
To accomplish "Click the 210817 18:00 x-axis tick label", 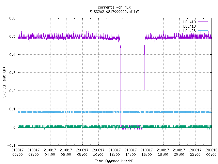I will tap(163, 152).
